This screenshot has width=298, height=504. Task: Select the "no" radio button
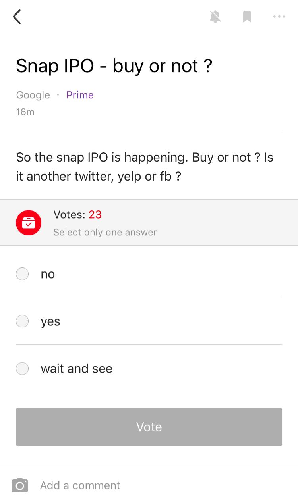22,274
